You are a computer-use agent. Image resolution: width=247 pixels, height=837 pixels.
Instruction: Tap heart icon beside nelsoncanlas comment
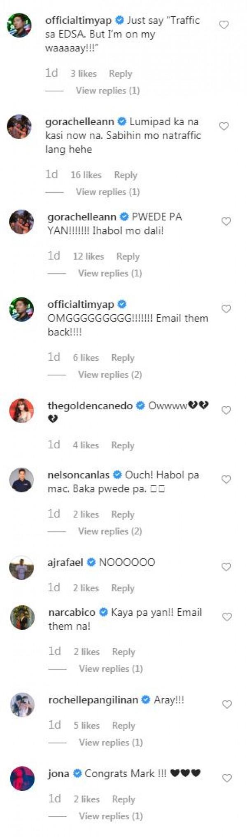click(226, 480)
